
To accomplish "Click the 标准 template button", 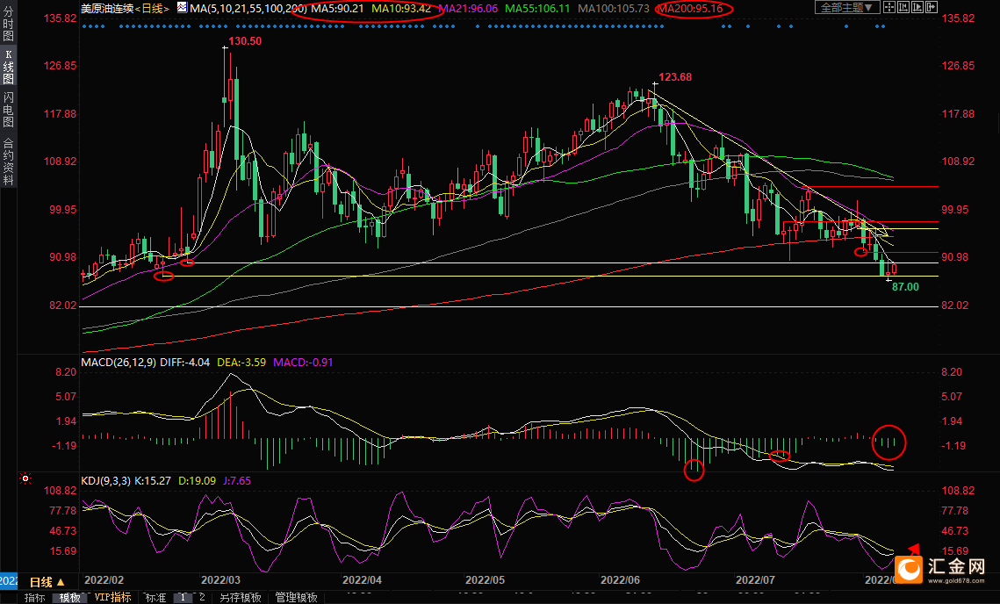I will [x=155, y=598].
